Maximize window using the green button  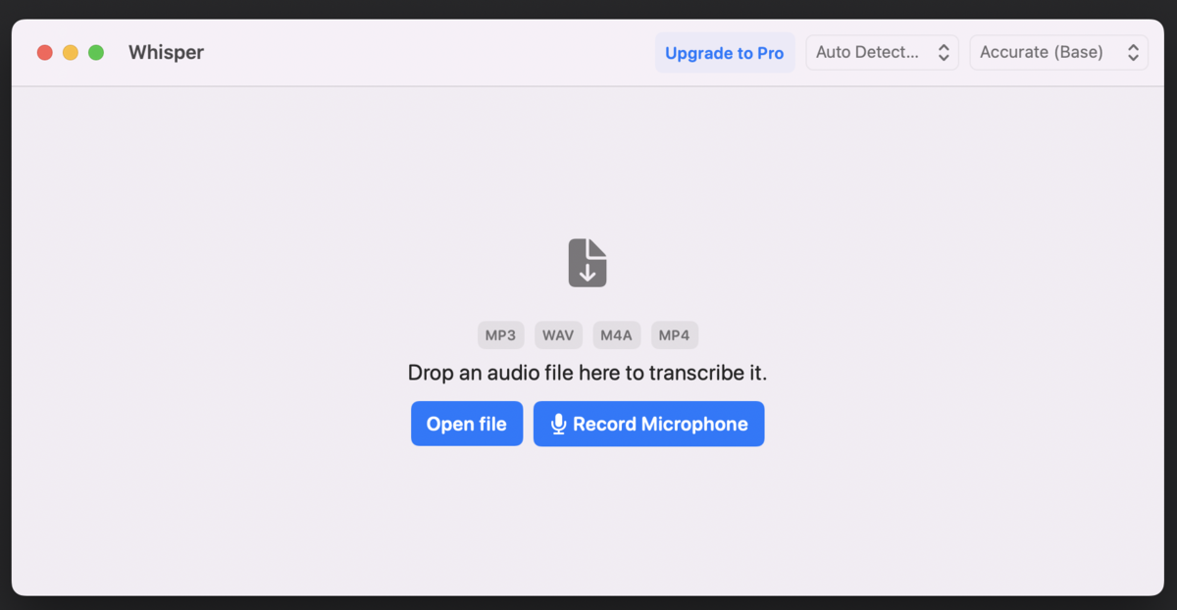96,53
